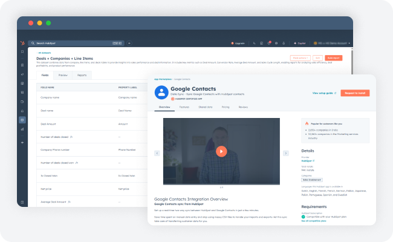Screen dimensions: 393x242
Task: Click the Copilot button in top bar
Action: point(299,43)
